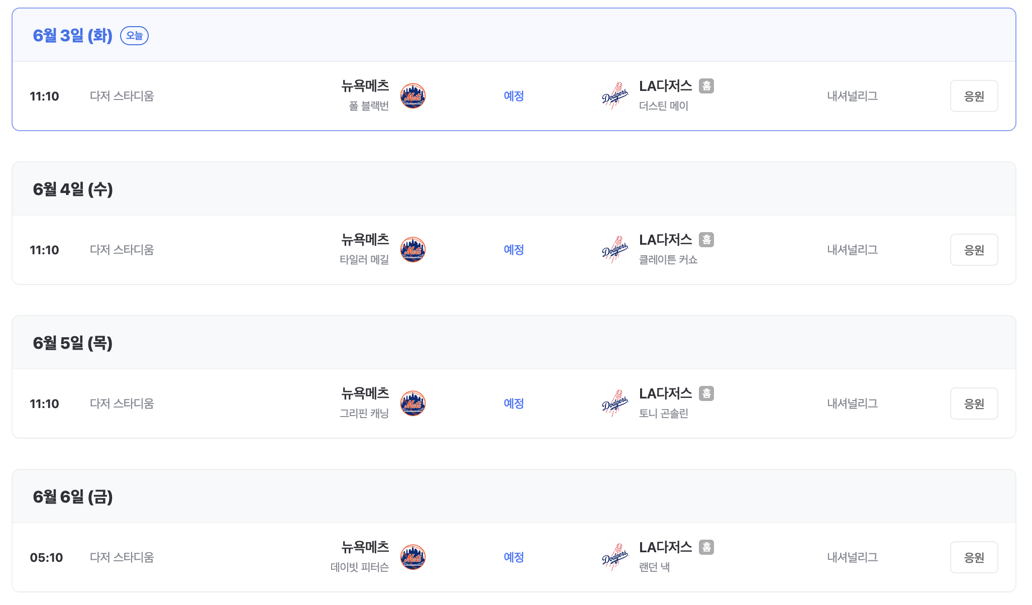This screenshot has width=1032, height=605.
Task: Cheer for the June 5 game via 응원
Action: [x=974, y=404]
